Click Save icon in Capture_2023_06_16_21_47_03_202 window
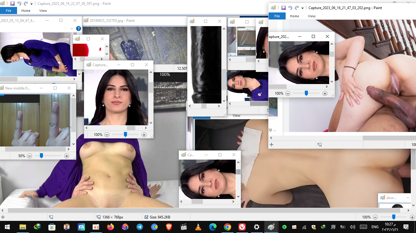 tap(283, 8)
